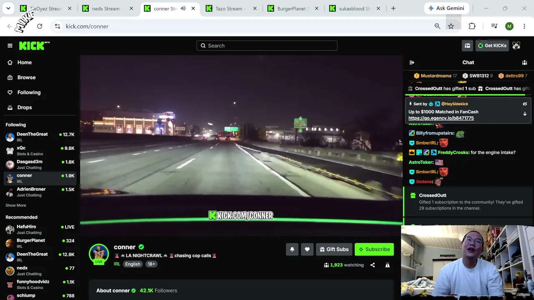View site information icon in address bar
The width and height of the screenshot is (534, 300).
(58, 26)
